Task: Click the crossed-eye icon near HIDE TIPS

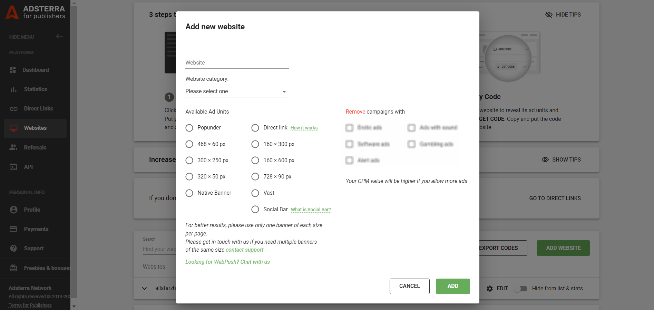Action: tap(549, 14)
